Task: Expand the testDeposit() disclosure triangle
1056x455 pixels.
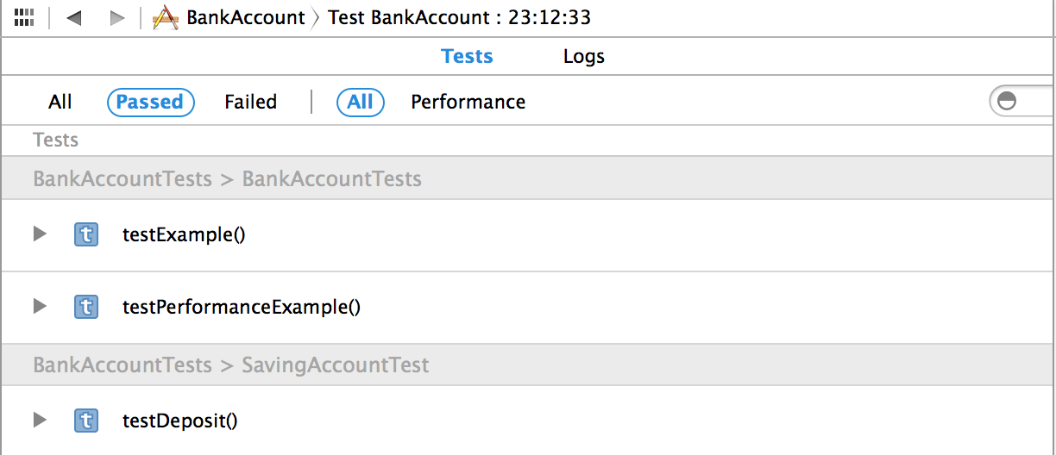Action: pos(39,420)
